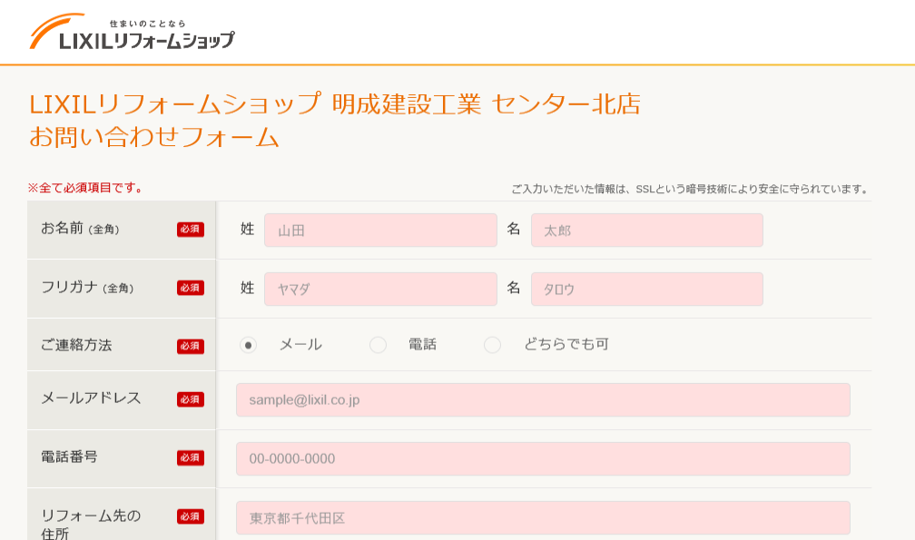This screenshot has height=540, width=915.
Task: Click the フリガナ 名 field showing タロウ
Action: click(x=646, y=289)
